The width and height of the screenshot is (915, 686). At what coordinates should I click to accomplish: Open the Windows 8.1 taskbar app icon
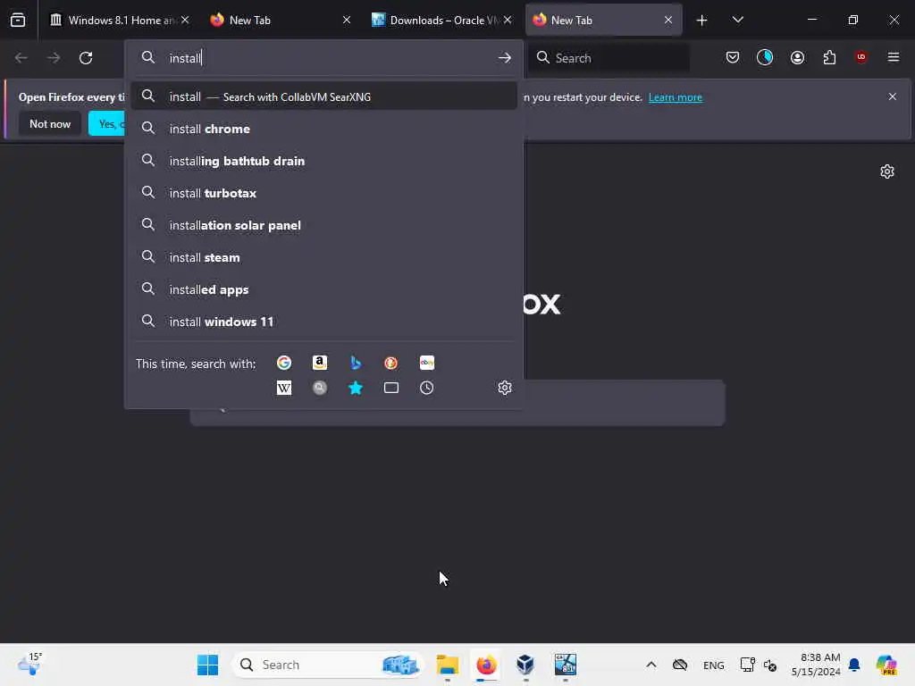tap(565, 665)
